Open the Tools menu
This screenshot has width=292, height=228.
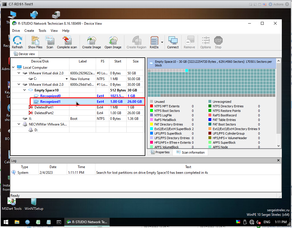42,31
